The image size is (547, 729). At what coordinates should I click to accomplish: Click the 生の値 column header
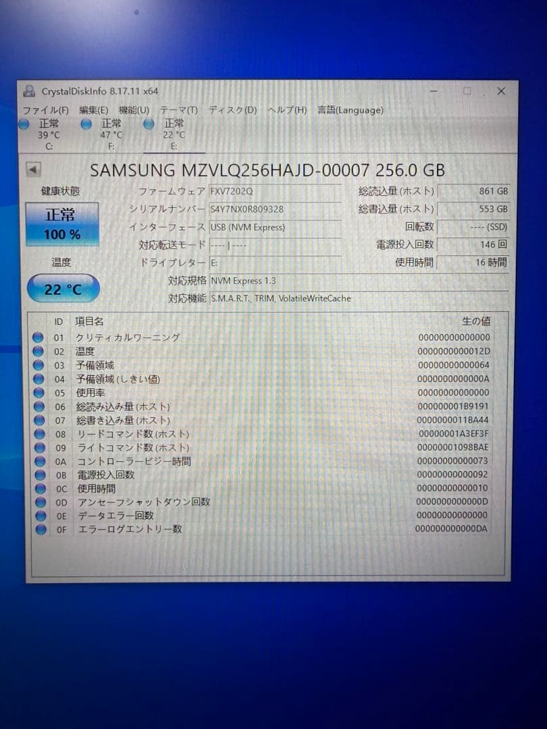click(x=476, y=321)
